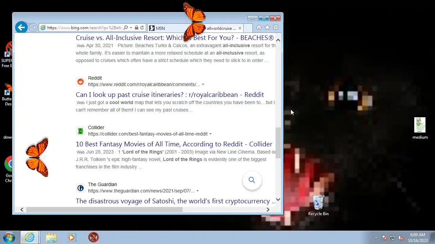
Task: Click the greyed Forward arrow button
Action: 33,28
